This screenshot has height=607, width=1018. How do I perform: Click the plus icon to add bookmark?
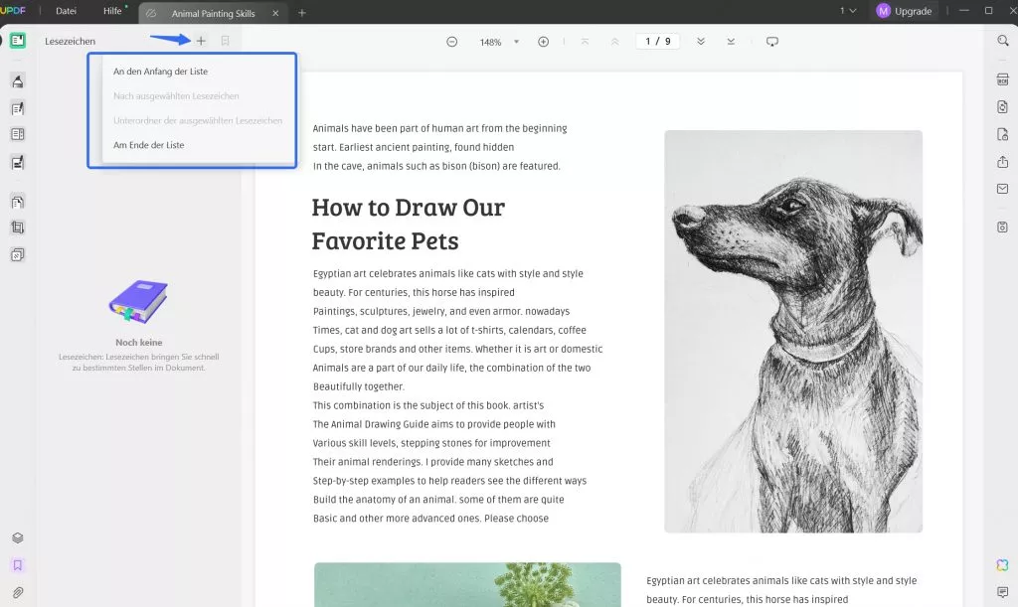[201, 41]
